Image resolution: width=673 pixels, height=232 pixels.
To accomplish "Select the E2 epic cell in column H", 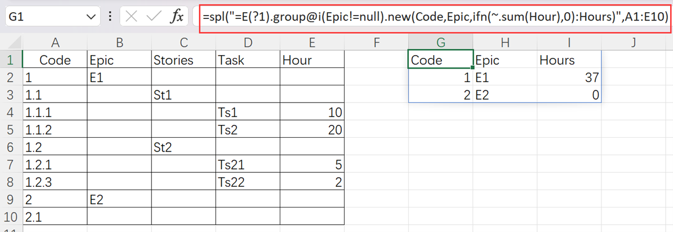I will pyautogui.click(x=505, y=95).
